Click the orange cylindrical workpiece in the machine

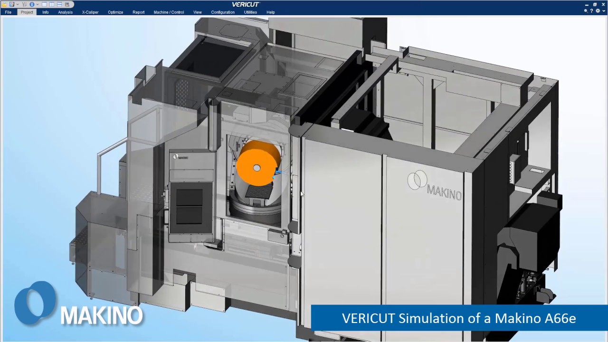[258, 163]
